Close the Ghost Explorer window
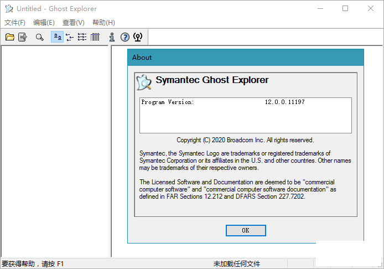Image resolution: width=384 pixels, height=269 pixels. [x=371, y=8]
